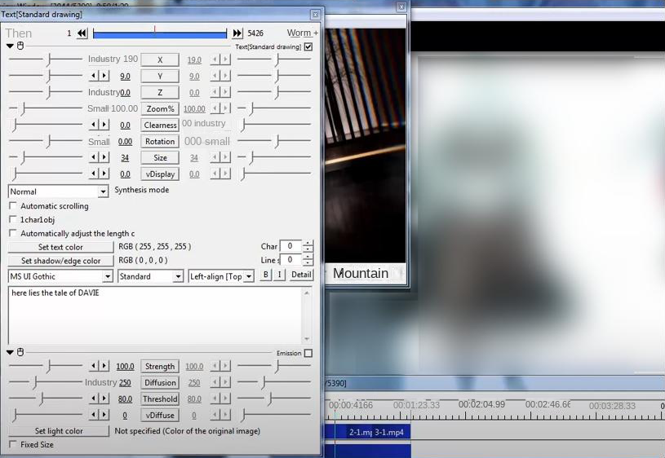Toggle bold text with B icon
The width and height of the screenshot is (665, 458).
coord(265,275)
